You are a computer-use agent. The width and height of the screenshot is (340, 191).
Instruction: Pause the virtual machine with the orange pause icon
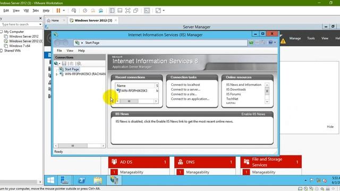point(58,11)
